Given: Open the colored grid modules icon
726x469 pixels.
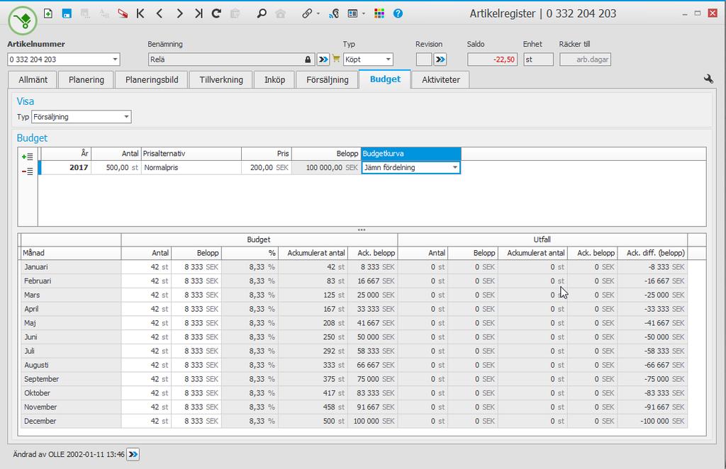Looking at the screenshot, I should click(379, 13).
